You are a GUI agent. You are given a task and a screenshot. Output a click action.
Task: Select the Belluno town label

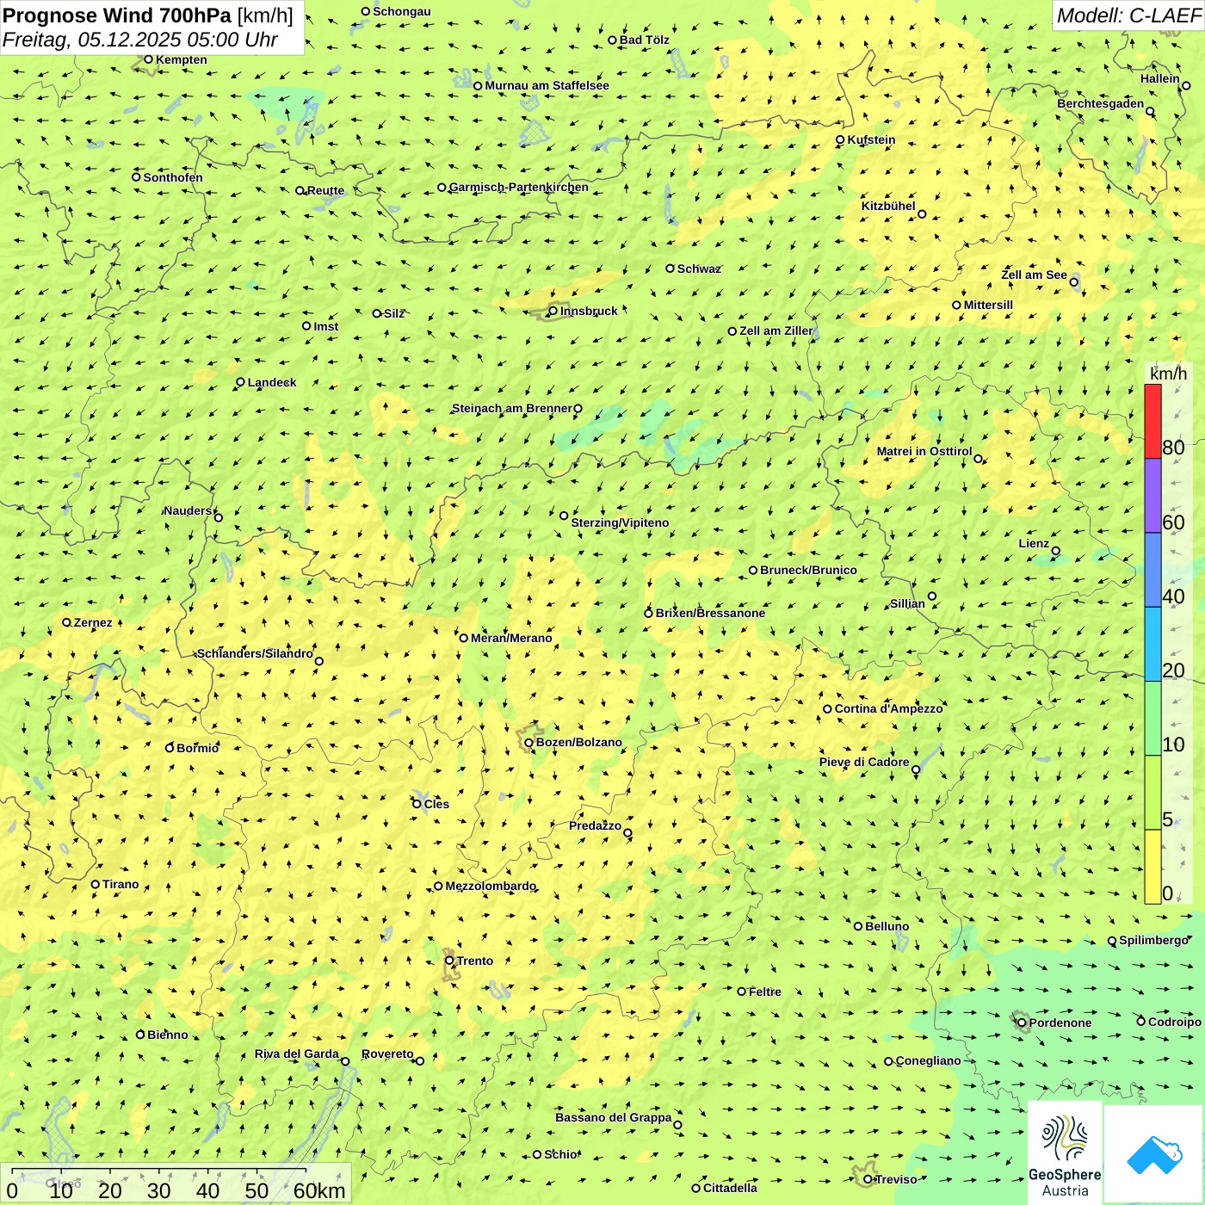(x=887, y=926)
